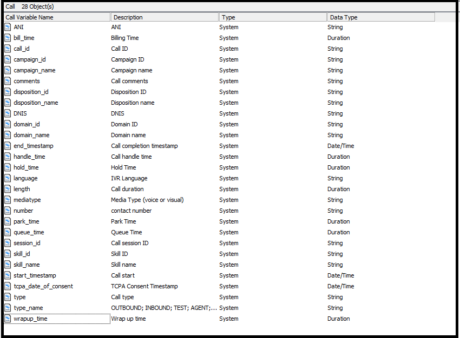
Task: Select the queue_time variable name
Action: (29, 232)
